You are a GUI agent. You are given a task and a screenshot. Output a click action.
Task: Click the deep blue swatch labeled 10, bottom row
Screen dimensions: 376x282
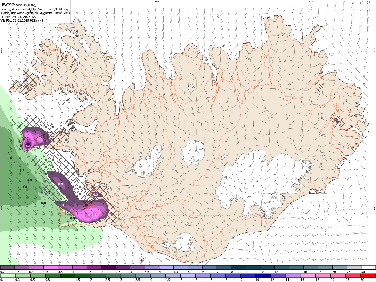[263, 276]
